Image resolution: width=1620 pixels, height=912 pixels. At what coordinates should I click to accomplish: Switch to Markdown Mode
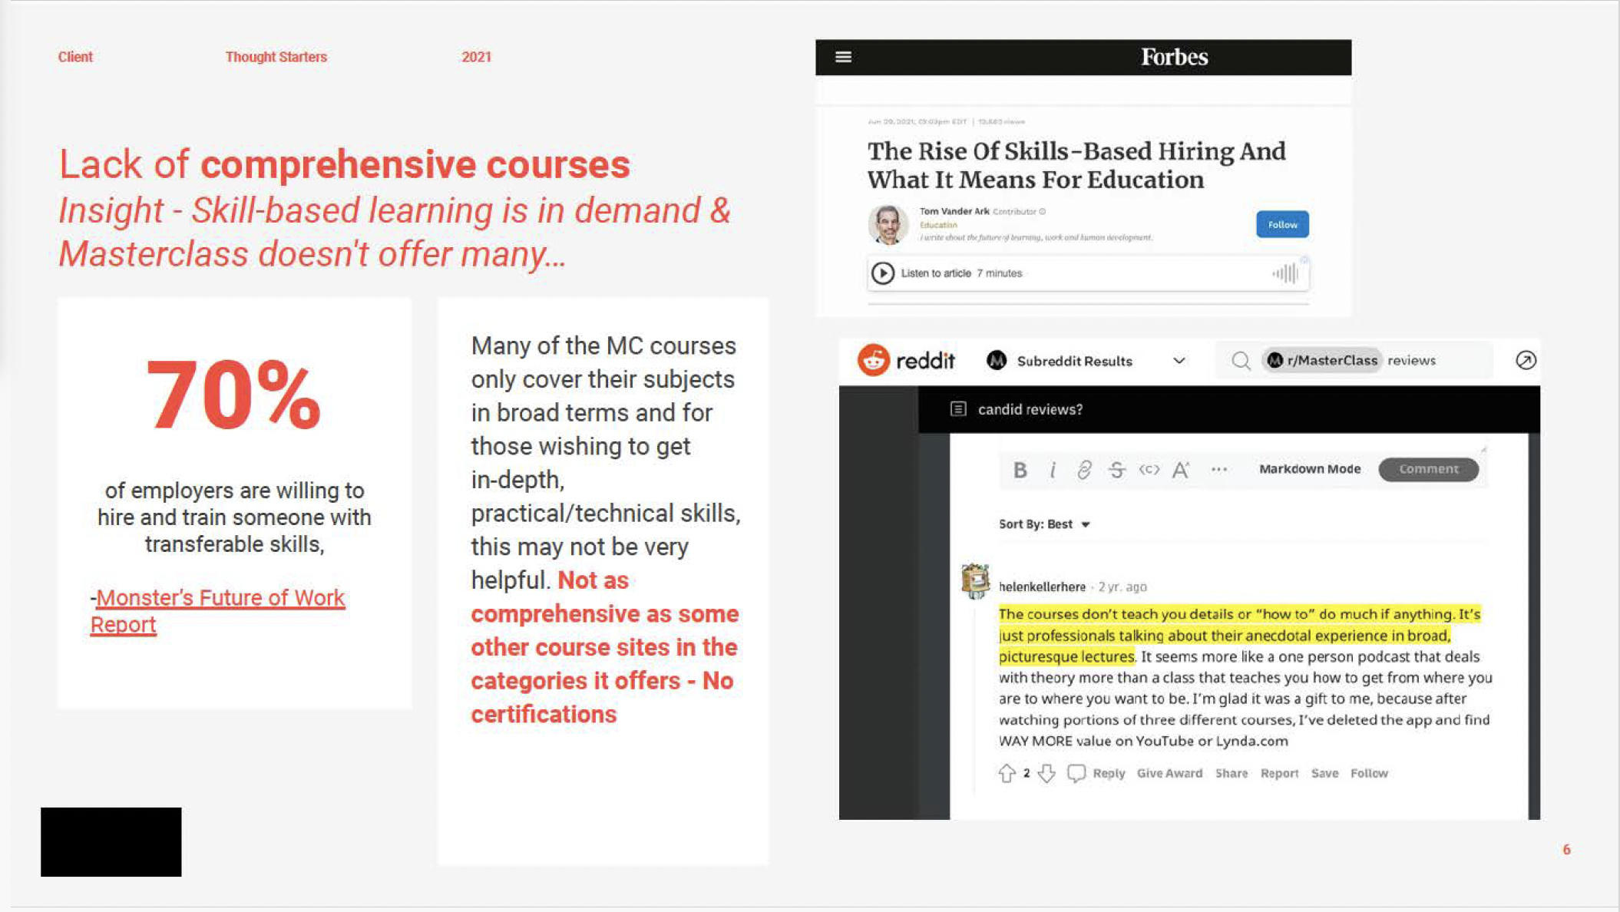(1309, 469)
